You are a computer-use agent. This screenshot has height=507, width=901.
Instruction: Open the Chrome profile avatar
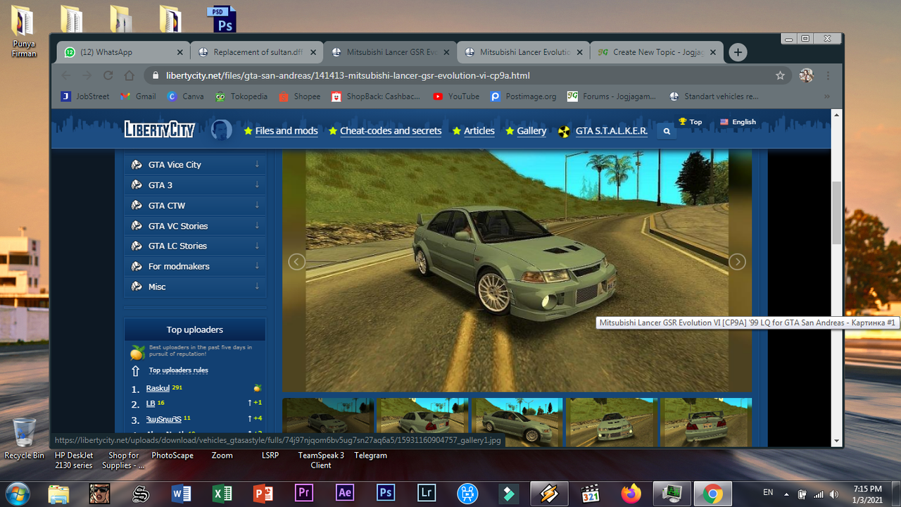pos(807,75)
